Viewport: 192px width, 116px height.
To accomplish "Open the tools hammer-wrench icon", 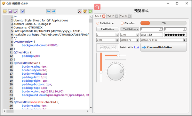I will point(80,11).
